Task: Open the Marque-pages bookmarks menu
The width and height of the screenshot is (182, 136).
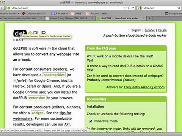Action: tap(173, 14)
